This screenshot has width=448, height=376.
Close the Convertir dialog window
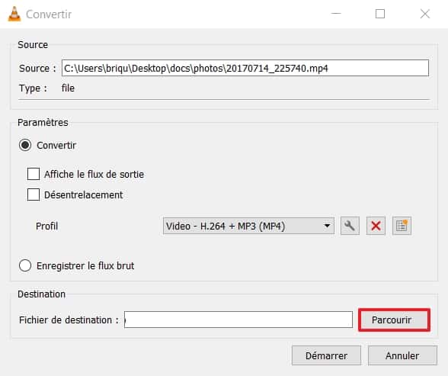click(x=425, y=14)
